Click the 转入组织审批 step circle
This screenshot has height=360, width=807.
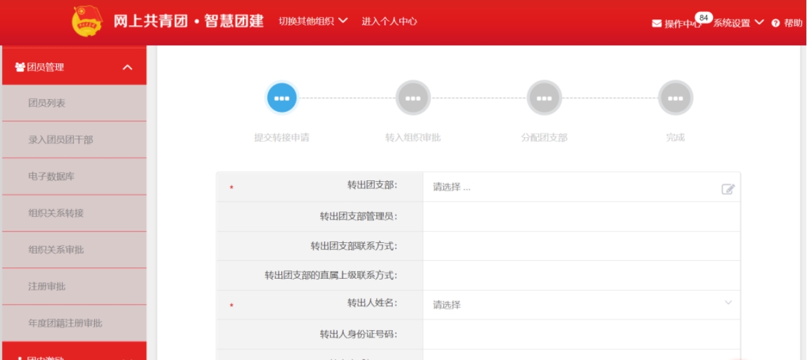413,98
